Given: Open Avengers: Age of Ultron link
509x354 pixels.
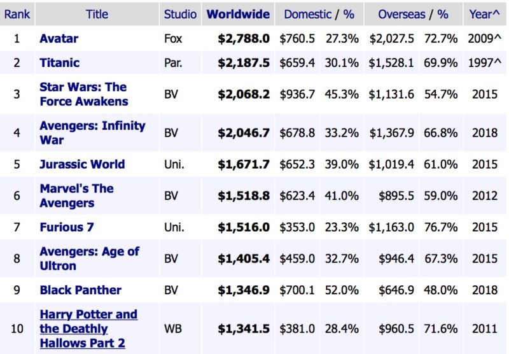Looking at the screenshot, I should click(89, 258).
